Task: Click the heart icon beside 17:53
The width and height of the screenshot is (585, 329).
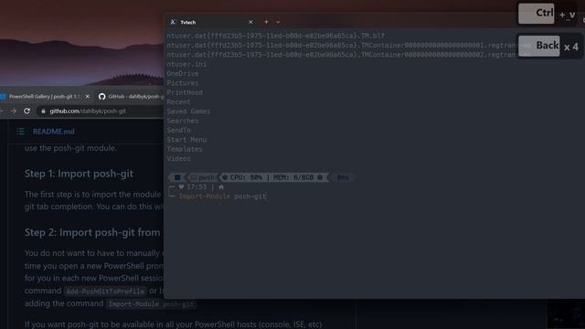Action: click(181, 186)
